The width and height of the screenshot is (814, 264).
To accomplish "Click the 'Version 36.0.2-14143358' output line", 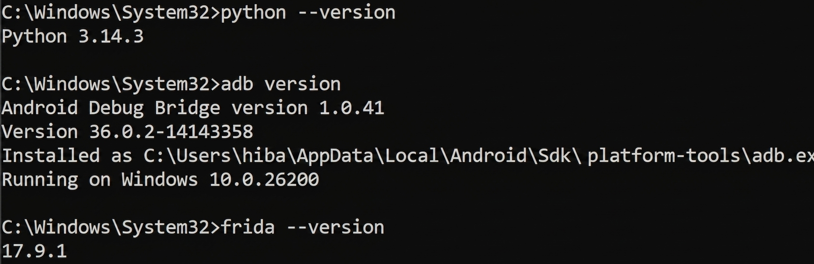I will point(128,132).
